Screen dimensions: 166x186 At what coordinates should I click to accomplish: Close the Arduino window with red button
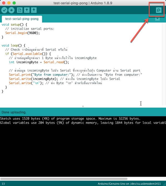[x=4, y=3]
